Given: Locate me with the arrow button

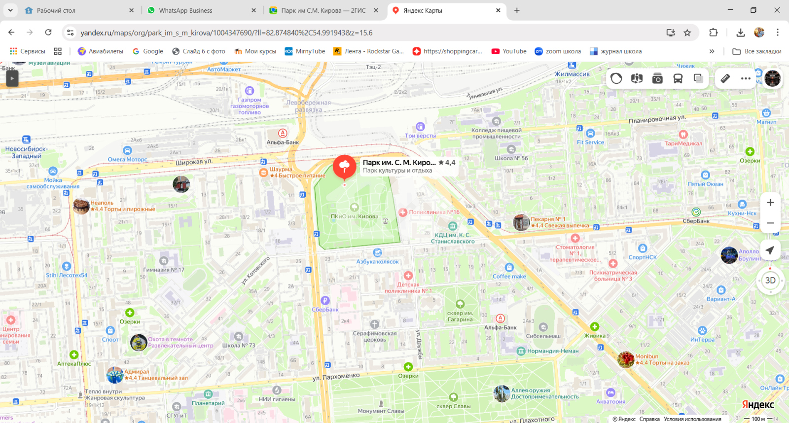Looking at the screenshot, I should pos(770,250).
